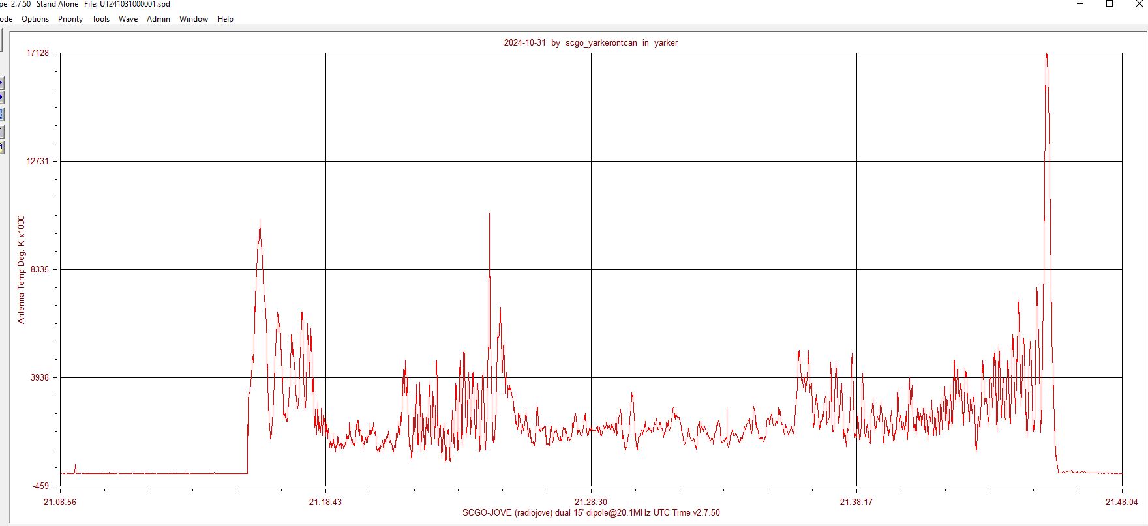Screen dimensions: 1148x526
Task: Open the Mode menu at far left
Action: (6, 19)
